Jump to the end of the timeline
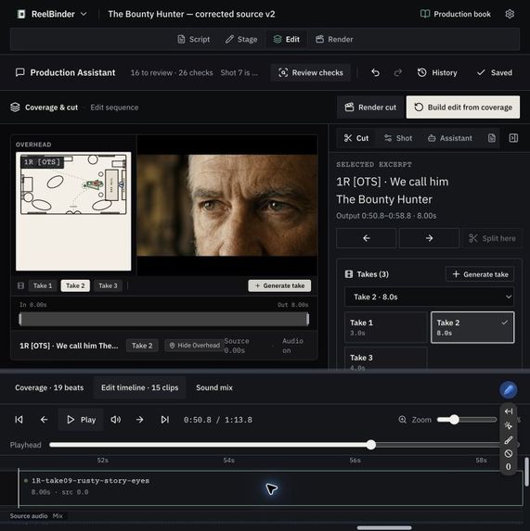530x531 pixels. click(x=165, y=420)
